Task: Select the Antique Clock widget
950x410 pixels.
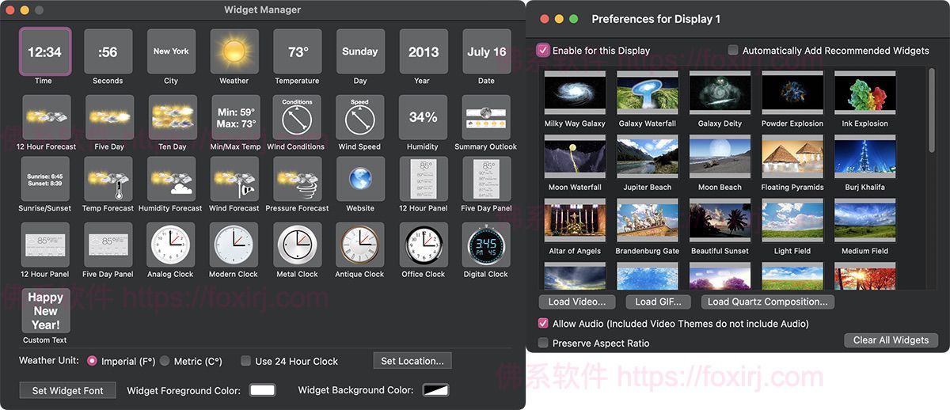Action: click(x=359, y=245)
